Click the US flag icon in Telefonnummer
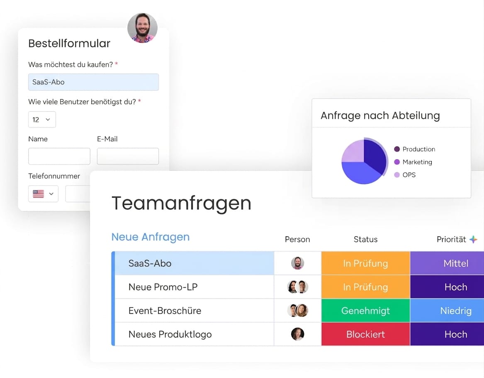 (38, 194)
